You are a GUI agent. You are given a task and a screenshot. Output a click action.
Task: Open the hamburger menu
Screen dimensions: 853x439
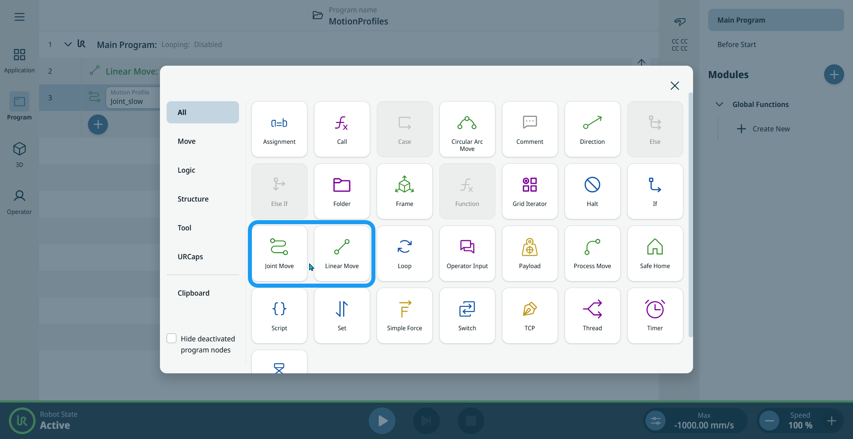tap(20, 17)
